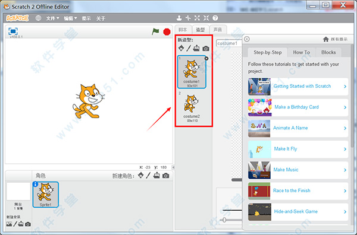Expand Make Music chevron
Screen dimensions: 357x235
point(345,170)
